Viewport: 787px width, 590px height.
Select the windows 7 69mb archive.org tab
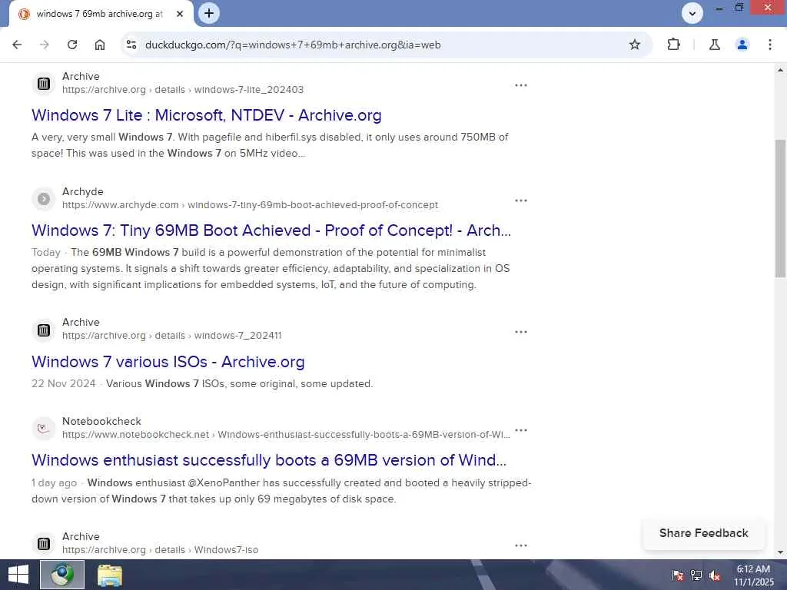click(100, 14)
